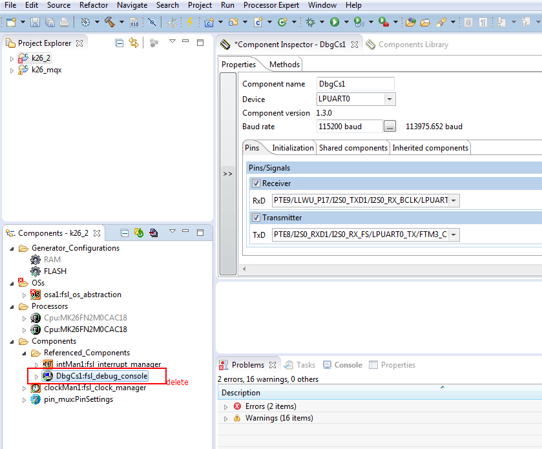
Task: Open the TxD pin dropdown
Action: point(454,235)
